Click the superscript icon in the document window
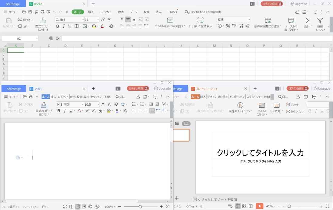The height and width of the screenshot is (210, 333). tap(88, 111)
